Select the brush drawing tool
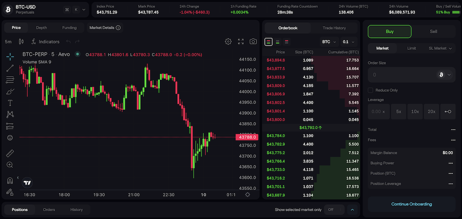The width and height of the screenshot is (462, 219). (x=10, y=91)
